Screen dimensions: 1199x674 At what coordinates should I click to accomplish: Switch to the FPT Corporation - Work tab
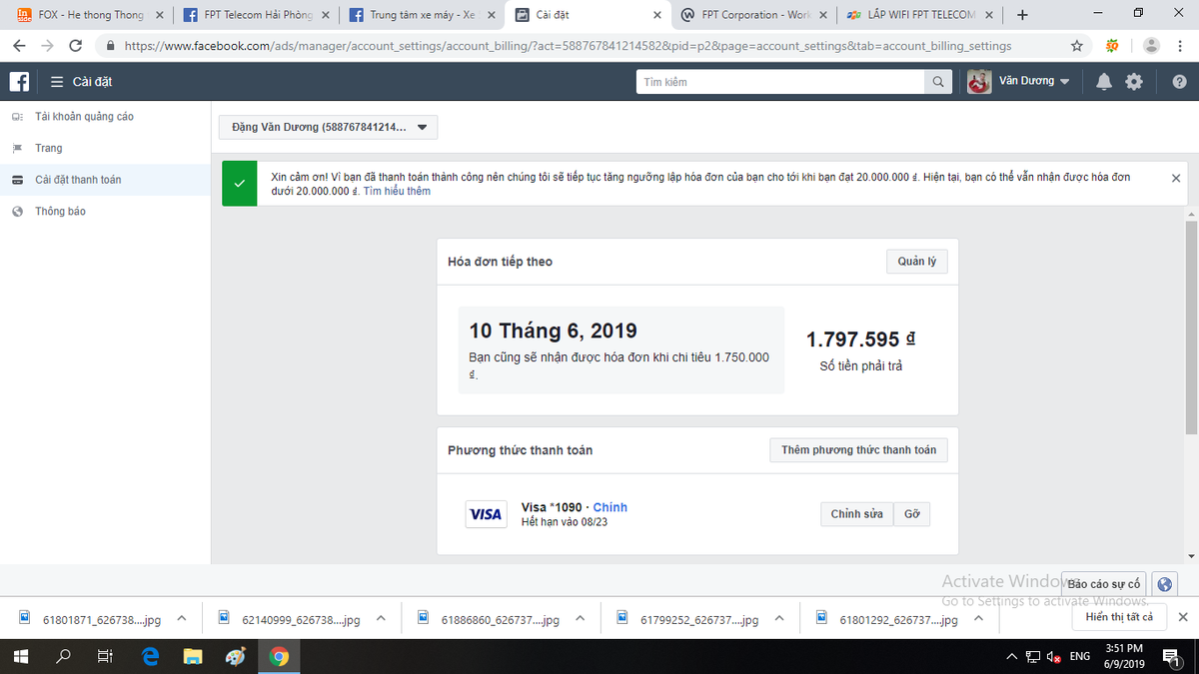point(753,15)
